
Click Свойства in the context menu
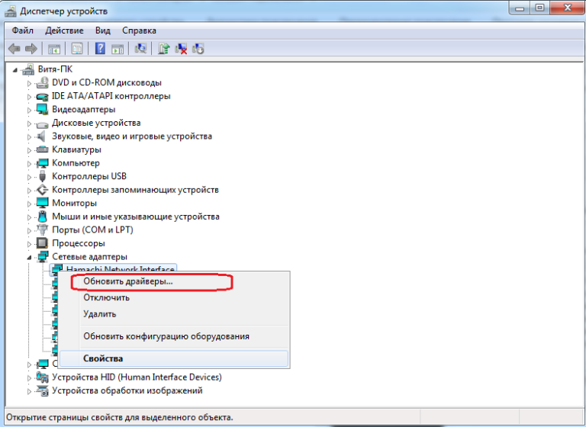103,358
